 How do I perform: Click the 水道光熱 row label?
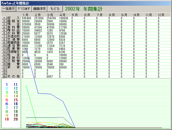pyautogui.click(x=13, y=36)
